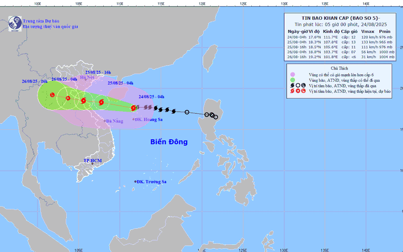Click the '24/08-04h' table row label

point(296,37)
